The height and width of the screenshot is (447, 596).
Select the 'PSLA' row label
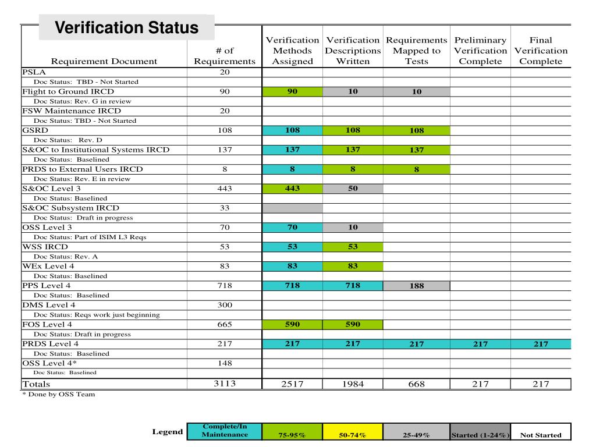(x=34, y=72)
